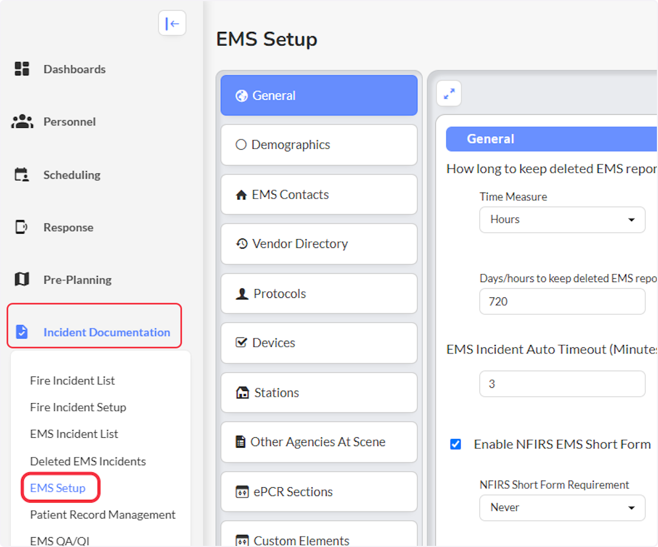
Task: Go to Fire Incident Setup
Action: (78, 407)
